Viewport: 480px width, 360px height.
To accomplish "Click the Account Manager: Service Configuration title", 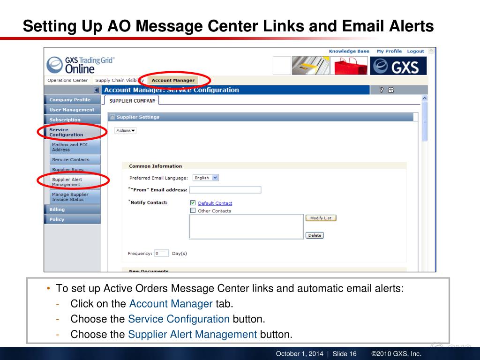I will pos(172,90).
